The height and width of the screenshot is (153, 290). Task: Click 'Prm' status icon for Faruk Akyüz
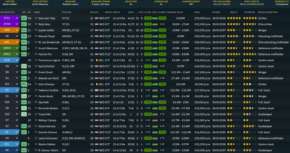point(24,96)
